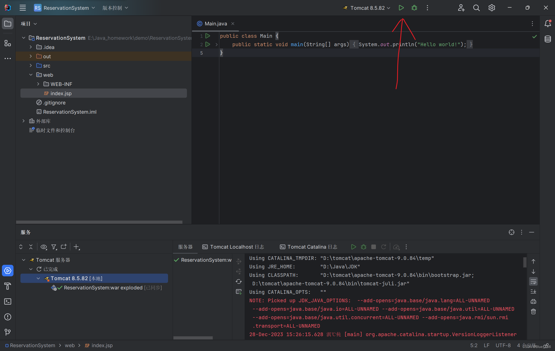Add service with plus icon

point(77,247)
